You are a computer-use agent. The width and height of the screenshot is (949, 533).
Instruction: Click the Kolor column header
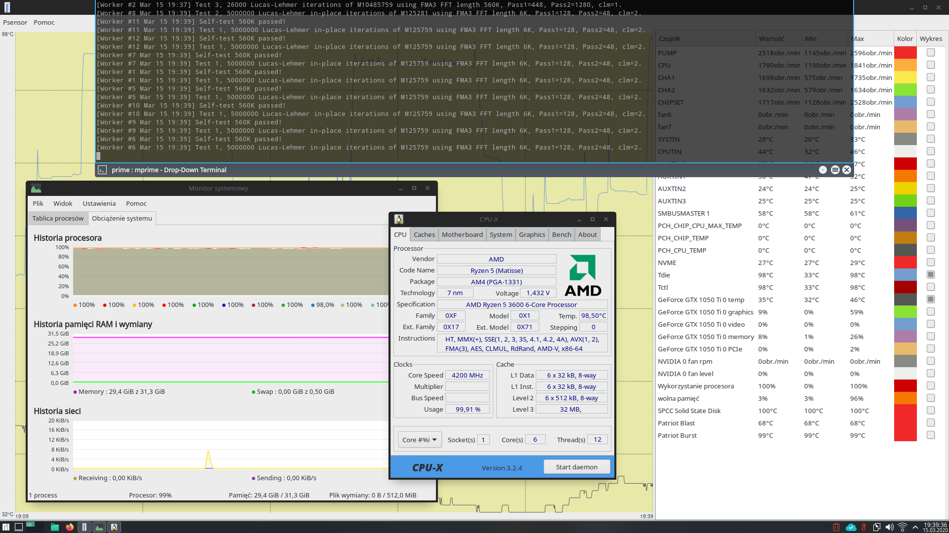pyautogui.click(x=905, y=38)
